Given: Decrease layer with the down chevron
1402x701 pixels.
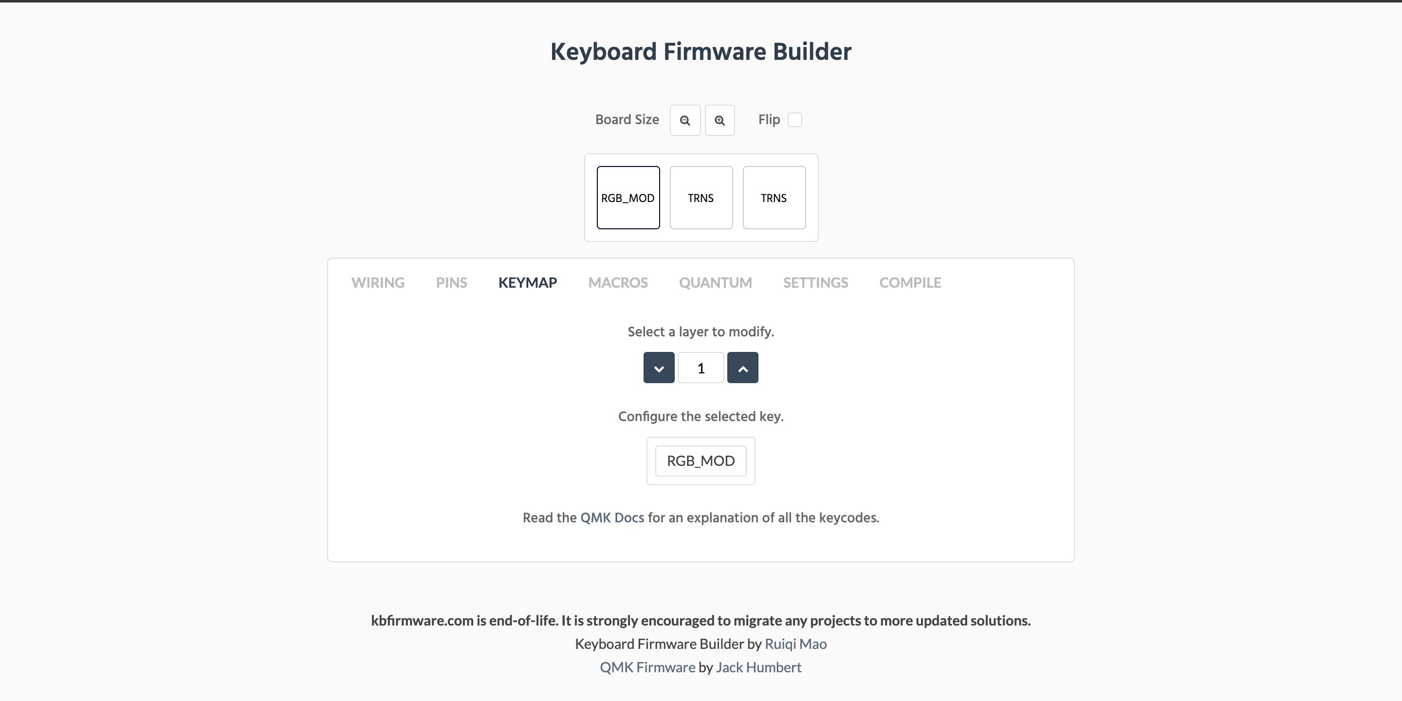Looking at the screenshot, I should point(659,368).
